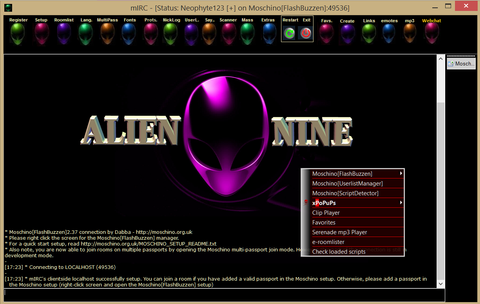Click the green Register alien icon
The height and width of the screenshot is (304, 480).
(18, 34)
